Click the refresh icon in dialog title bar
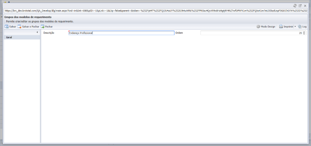 click(x=295, y=6)
